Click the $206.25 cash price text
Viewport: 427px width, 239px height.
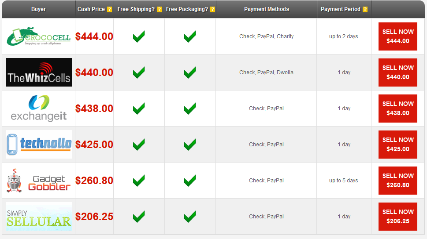point(94,217)
